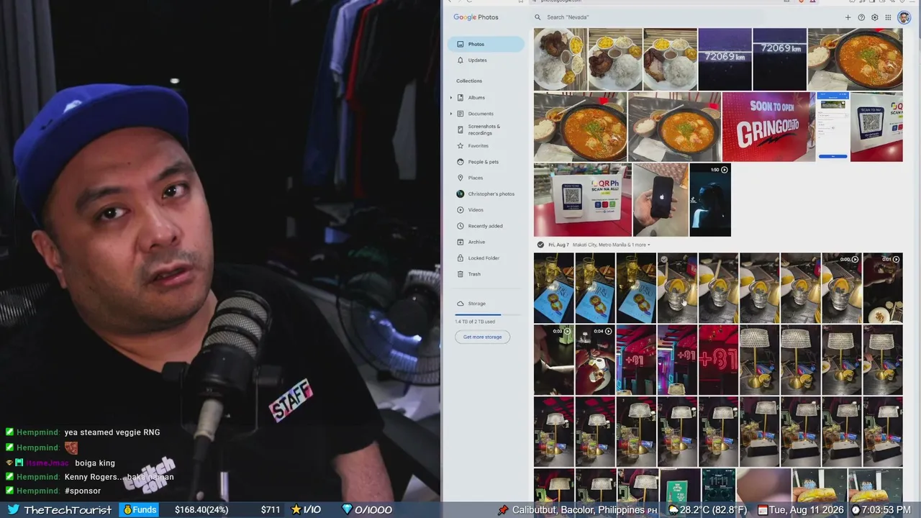Open the iPhone with Apple logo photo

point(661,200)
